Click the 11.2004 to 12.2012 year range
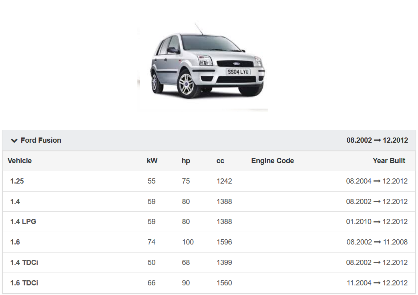This screenshot has height=295, width=418. (x=377, y=283)
